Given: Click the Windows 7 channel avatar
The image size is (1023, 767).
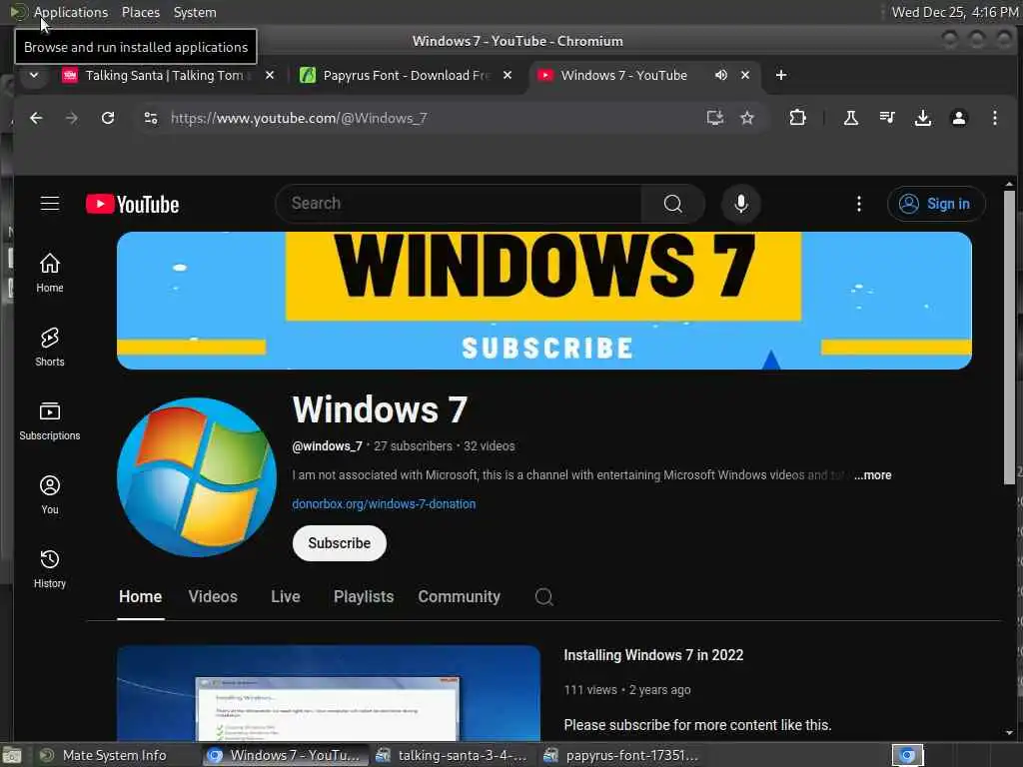Looking at the screenshot, I should [197, 477].
